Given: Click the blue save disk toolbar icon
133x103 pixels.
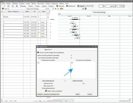Looking at the screenshot, I should coord(8,6).
